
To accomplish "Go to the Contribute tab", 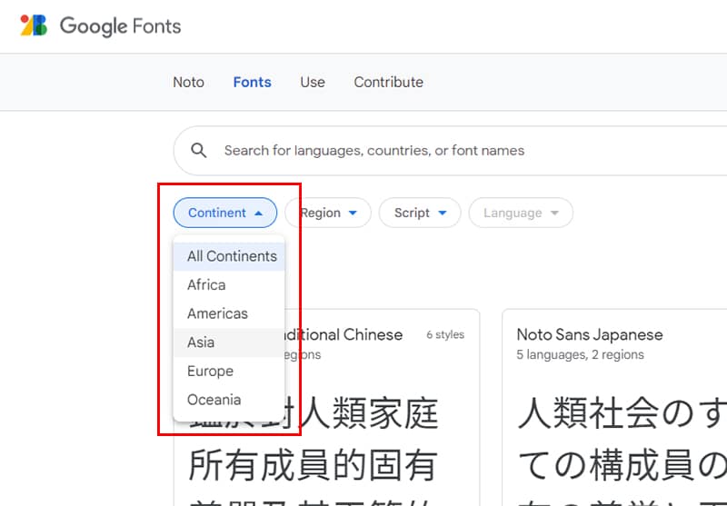I will [389, 82].
